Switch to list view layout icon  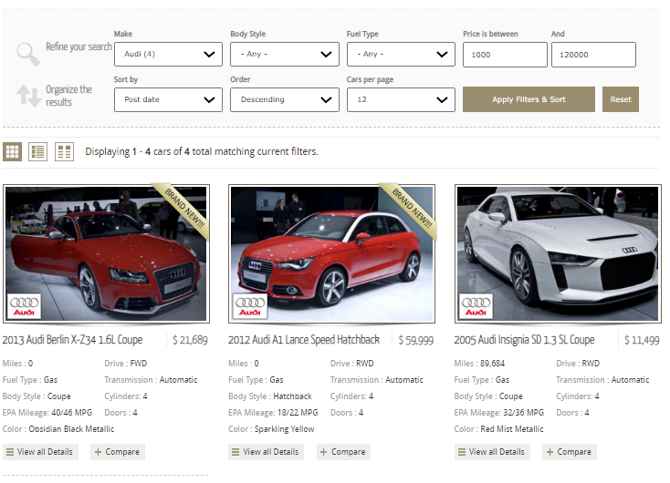click(x=37, y=151)
